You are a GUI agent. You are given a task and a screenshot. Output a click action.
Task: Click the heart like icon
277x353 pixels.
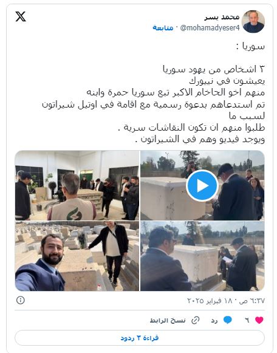point(259,320)
